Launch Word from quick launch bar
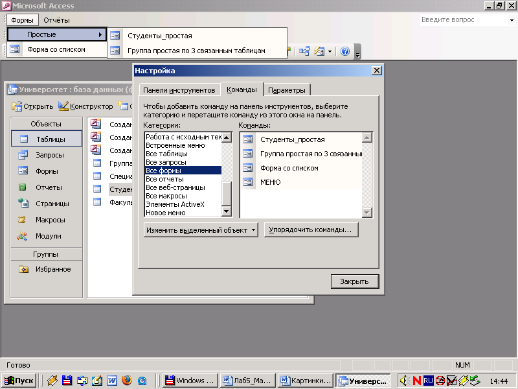This screenshot has height=389, width=518. 111,381
